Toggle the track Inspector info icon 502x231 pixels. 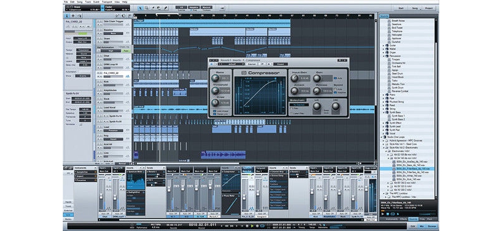(x=67, y=15)
